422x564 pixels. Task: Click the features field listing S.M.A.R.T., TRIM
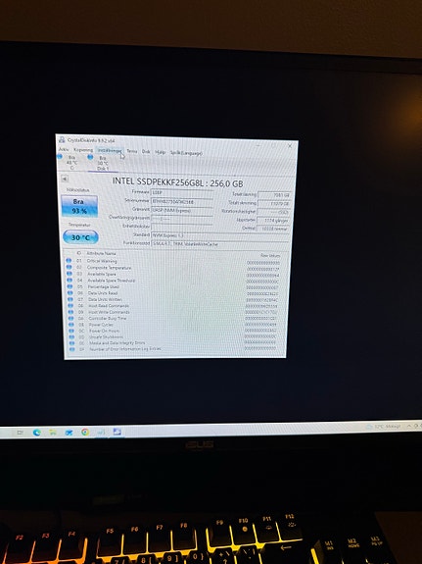[220, 244]
